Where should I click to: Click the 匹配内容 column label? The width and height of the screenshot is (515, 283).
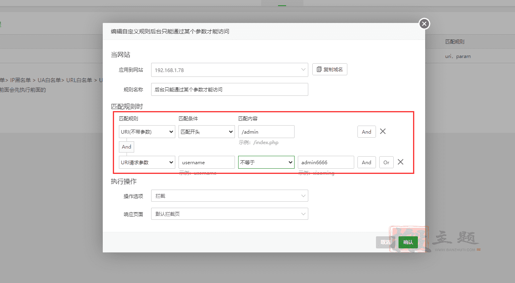click(248, 119)
